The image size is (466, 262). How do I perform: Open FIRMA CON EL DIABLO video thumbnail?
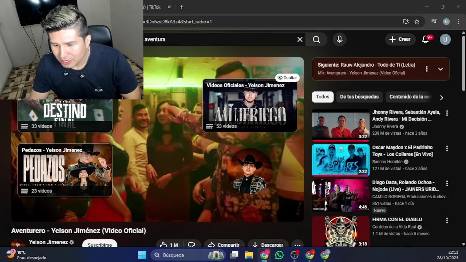(x=341, y=232)
